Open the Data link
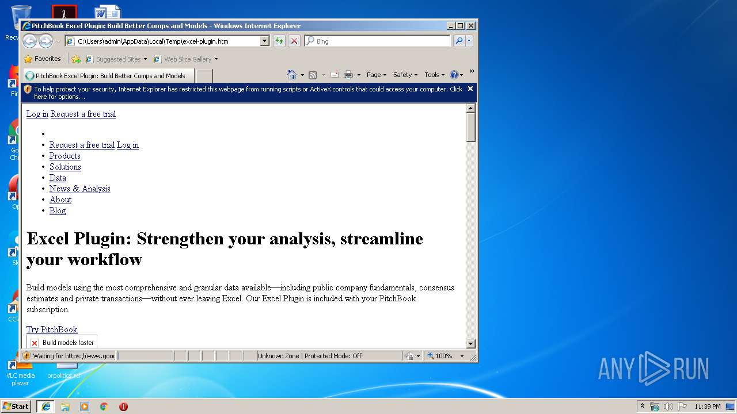Screen dimensions: 737x414 [x=58, y=178]
